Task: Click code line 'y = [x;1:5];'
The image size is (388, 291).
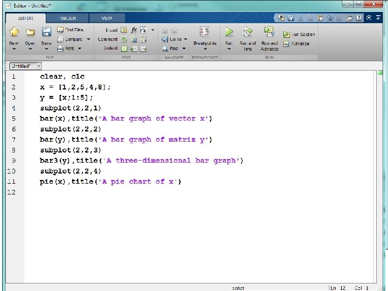Action: click(66, 98)
